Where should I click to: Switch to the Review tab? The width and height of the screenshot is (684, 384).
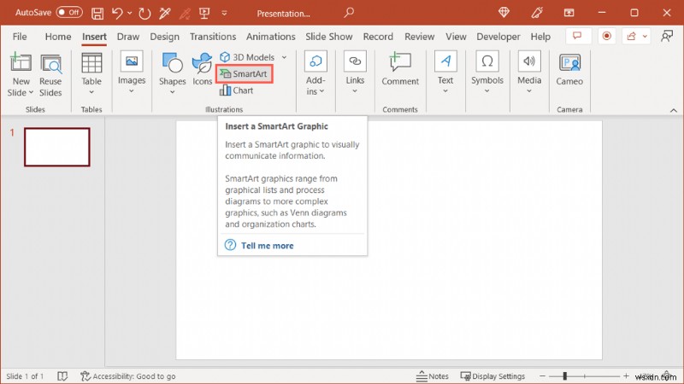click(419, 37)
